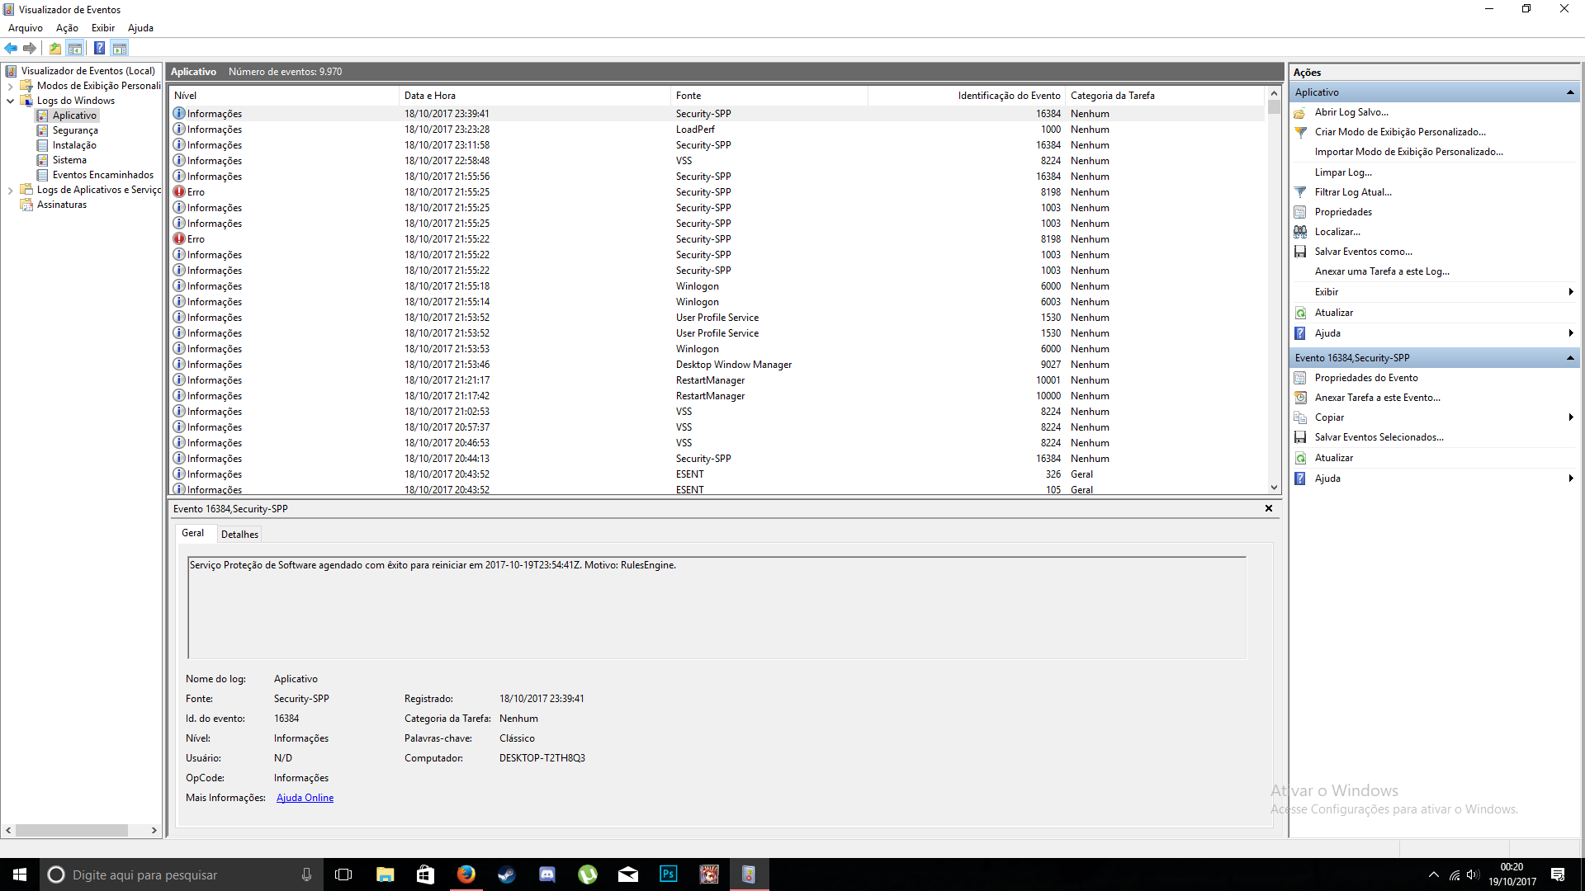Open Steam from the taskbar
The width and height of the screenshot is (1585, 891).
(507, 874)
